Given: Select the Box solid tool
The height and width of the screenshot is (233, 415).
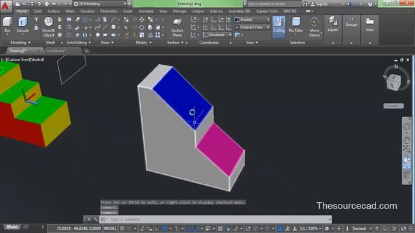Looking at the screenshot, I should pos(7,25).
